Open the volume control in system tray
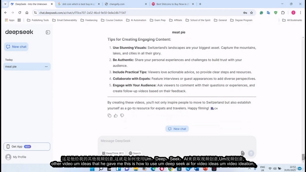Viewport: 306px width, 172px height. point(275,169)
